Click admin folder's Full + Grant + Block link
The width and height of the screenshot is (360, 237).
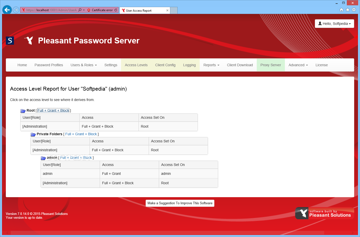[x=76, y=158]
